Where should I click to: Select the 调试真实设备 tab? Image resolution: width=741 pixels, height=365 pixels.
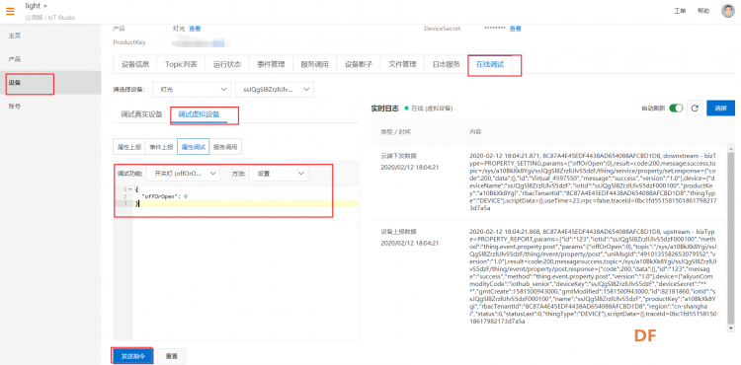[141, 114]
